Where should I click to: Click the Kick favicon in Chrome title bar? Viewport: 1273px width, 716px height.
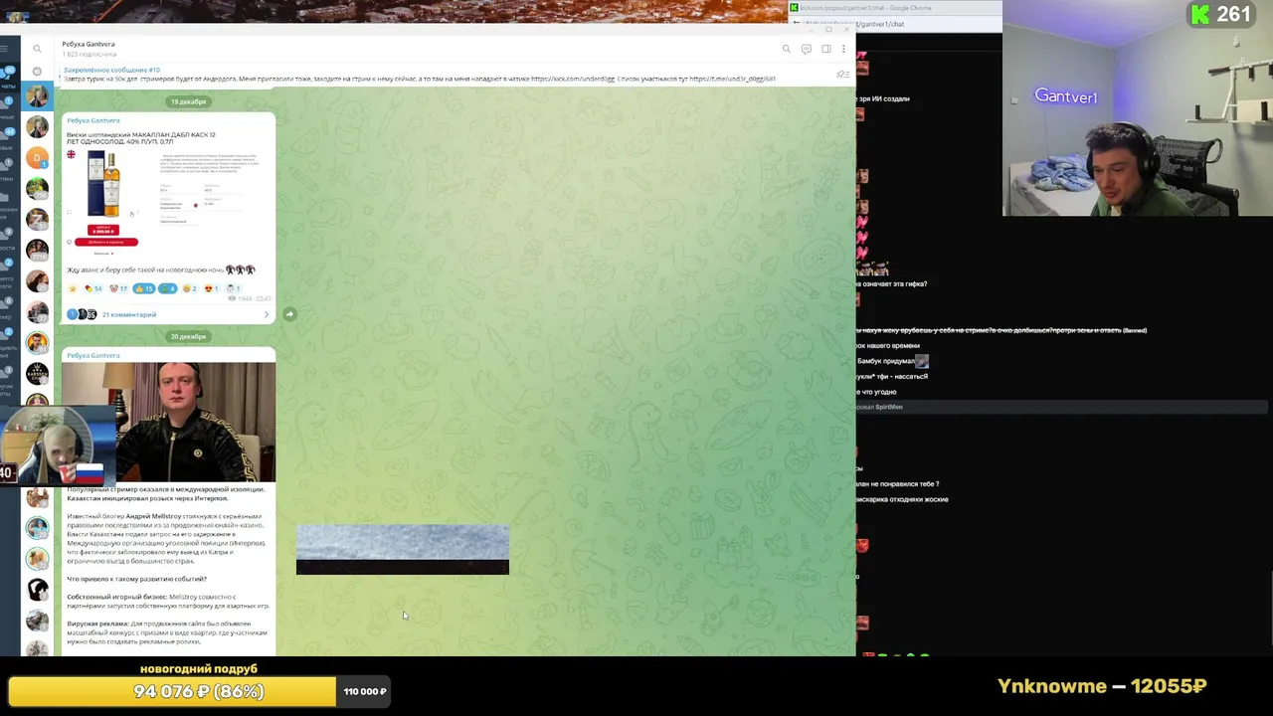tap(795, 8)
